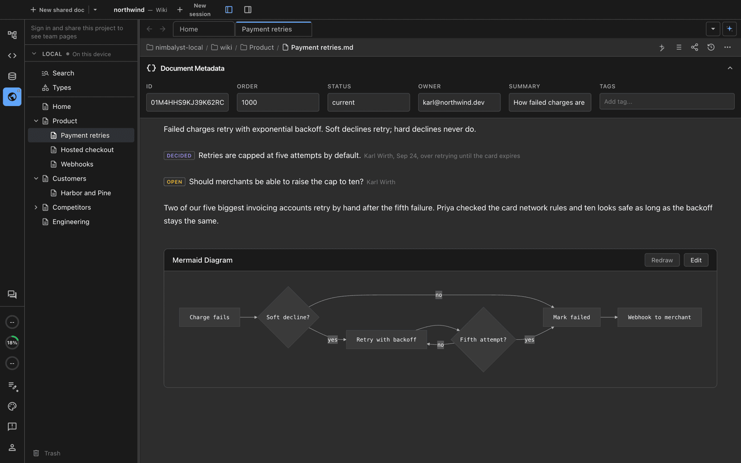This screenshot has height=463, width=741.
Task: Open the palette theme icon
Action: pyautogui.click(x=12, y=406)
